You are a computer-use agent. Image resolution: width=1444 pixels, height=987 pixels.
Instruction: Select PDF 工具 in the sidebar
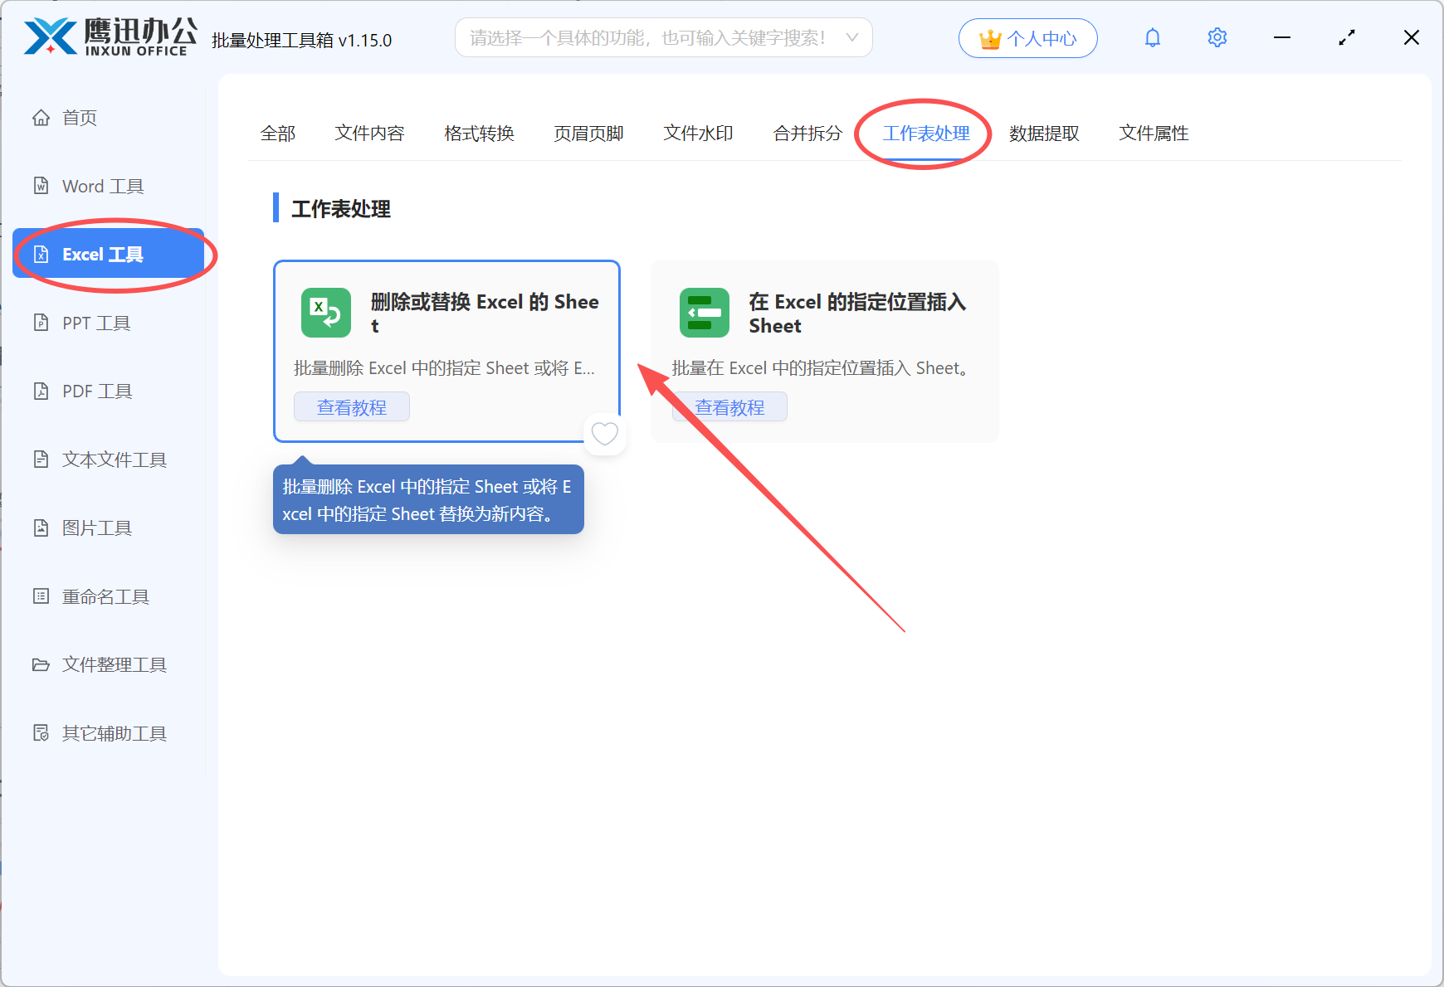(97, 391)
